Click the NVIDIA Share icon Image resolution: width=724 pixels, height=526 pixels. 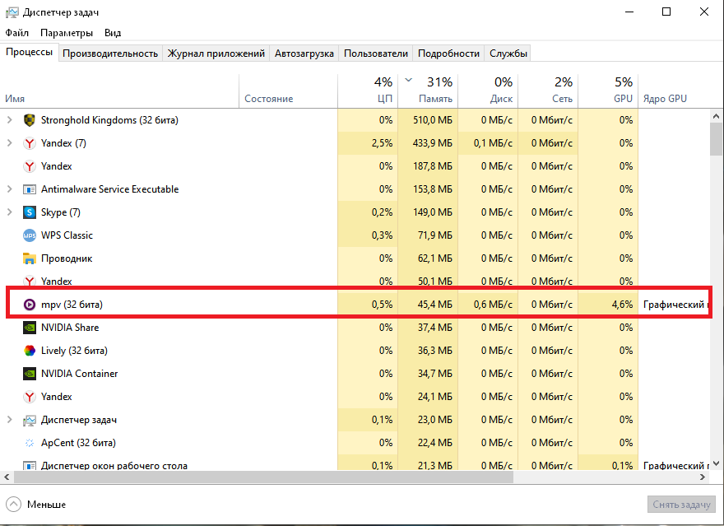30,328
